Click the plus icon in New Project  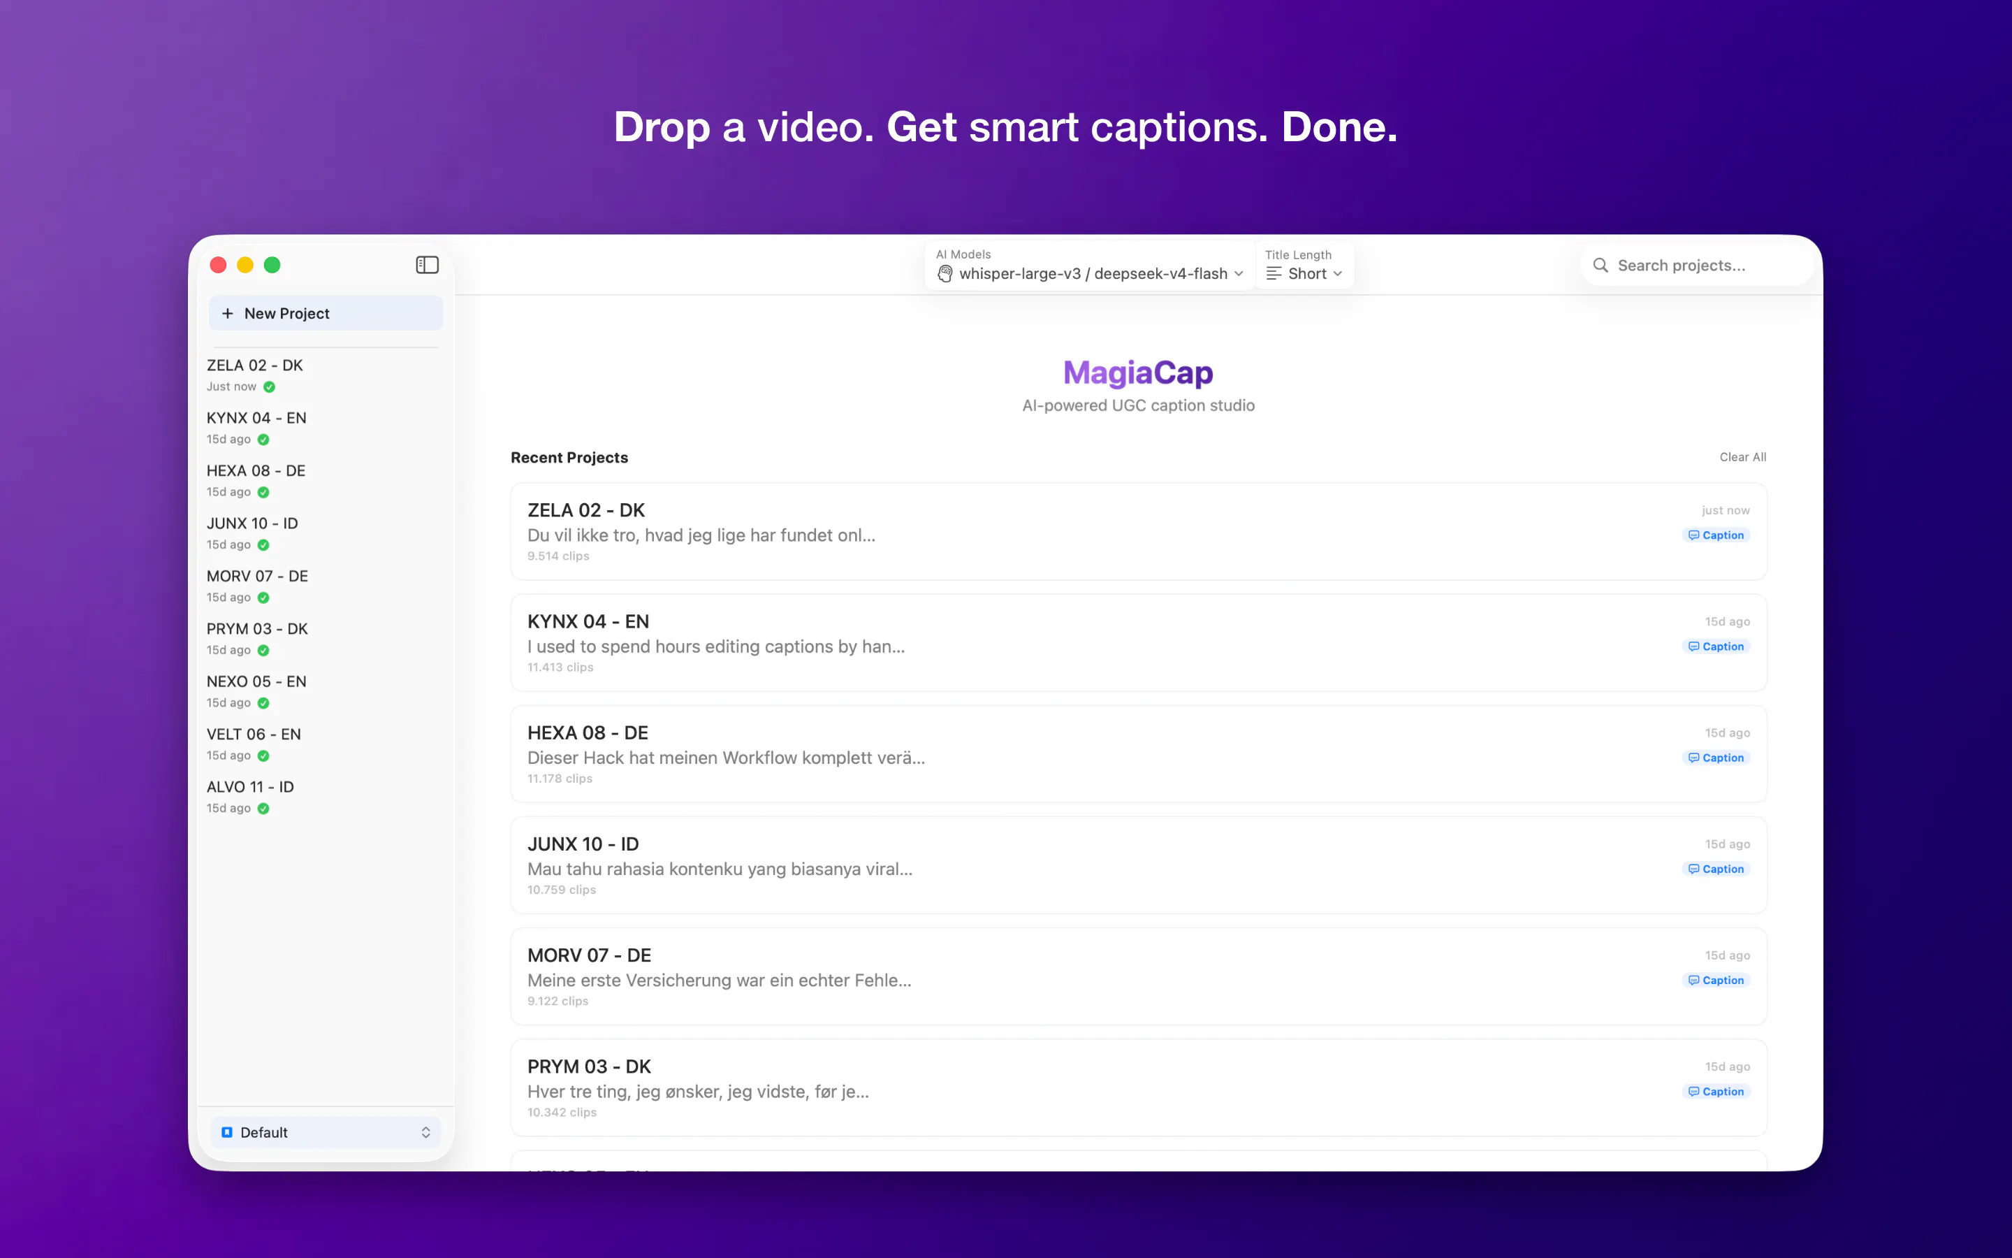pos(227,314)
